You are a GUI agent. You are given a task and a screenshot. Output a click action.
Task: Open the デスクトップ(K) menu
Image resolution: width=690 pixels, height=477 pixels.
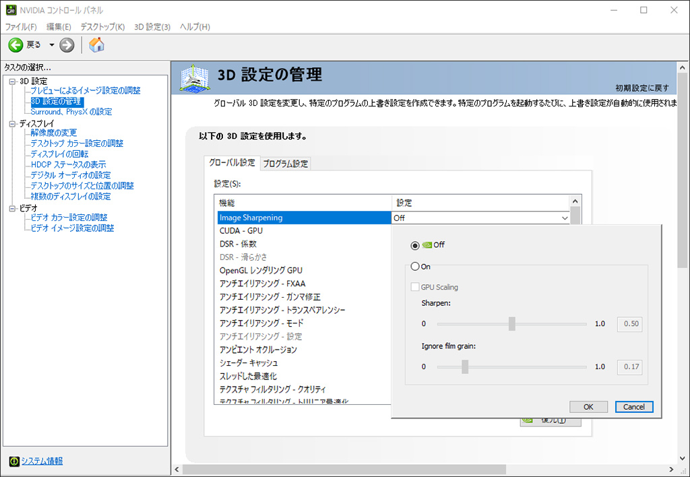coord(102,27)
